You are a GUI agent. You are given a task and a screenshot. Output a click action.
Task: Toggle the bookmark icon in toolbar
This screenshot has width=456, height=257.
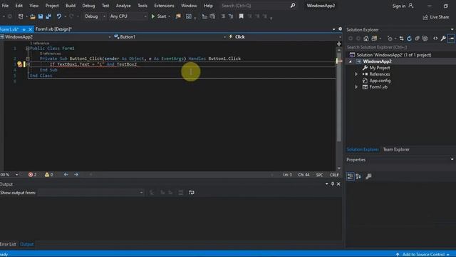[x=241, y=16]
